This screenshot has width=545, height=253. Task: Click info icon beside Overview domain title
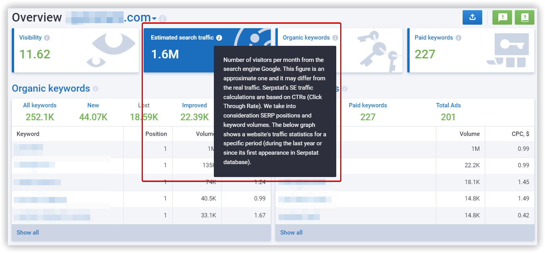[x=163, y=18]
